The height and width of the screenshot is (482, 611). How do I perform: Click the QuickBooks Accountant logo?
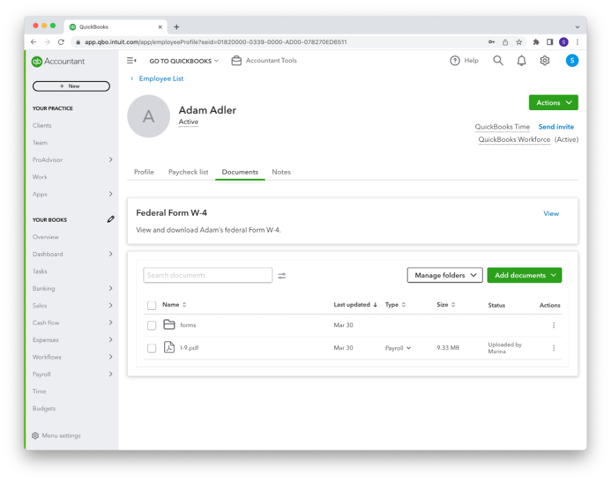(x=58, y=62)
